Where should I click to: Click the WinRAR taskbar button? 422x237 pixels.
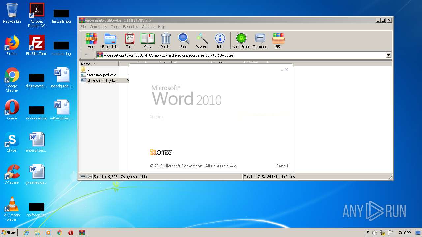coord(82,233)
